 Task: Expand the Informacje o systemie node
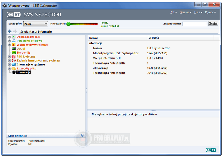[9, 64]
